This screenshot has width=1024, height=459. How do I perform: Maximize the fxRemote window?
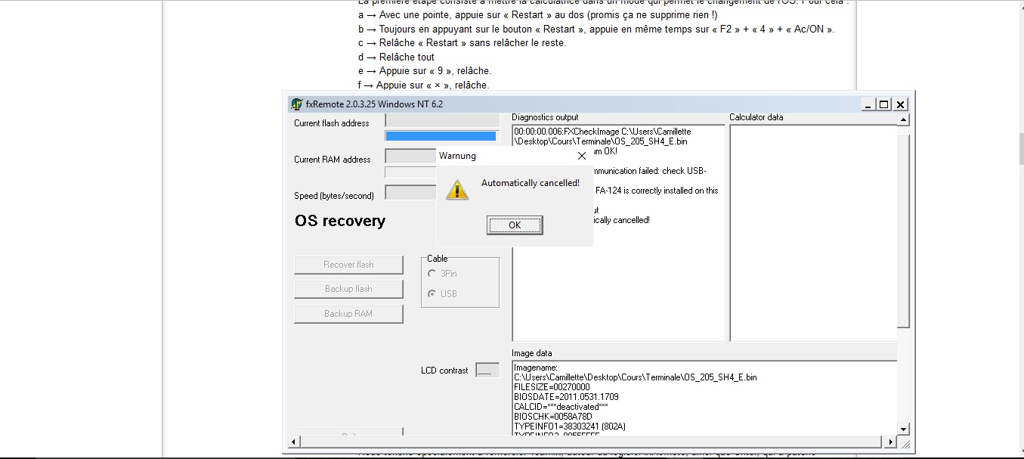tap(884, 104)
